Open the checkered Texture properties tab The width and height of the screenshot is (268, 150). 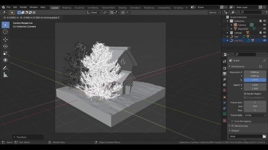(224, 121)
